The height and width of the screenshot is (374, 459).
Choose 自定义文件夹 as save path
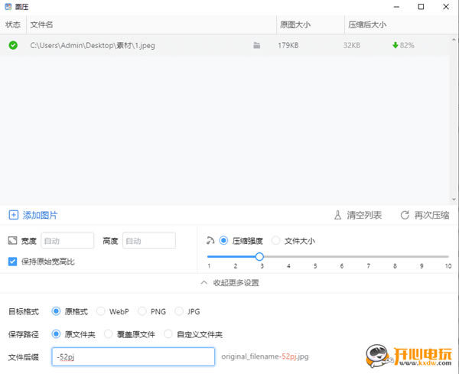coord(169,334)
